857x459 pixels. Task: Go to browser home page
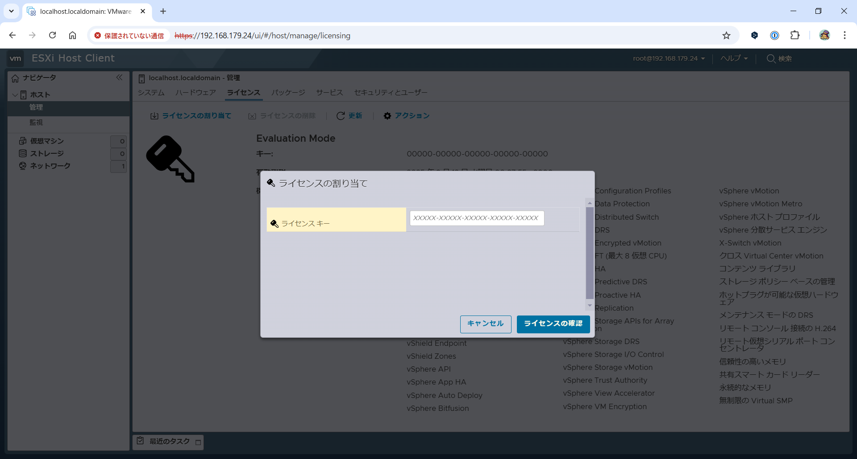pyautogui.click(x=72, y=35)
